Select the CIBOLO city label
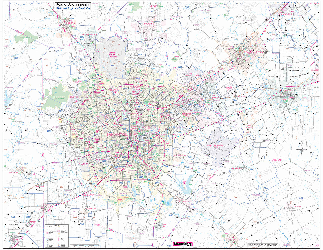323x250 pixels. [215, 97]
